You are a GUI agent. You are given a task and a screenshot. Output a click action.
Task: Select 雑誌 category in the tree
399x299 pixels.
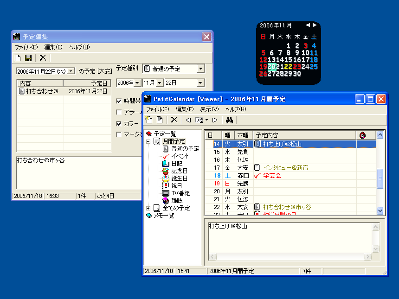[x=177, y=201]
